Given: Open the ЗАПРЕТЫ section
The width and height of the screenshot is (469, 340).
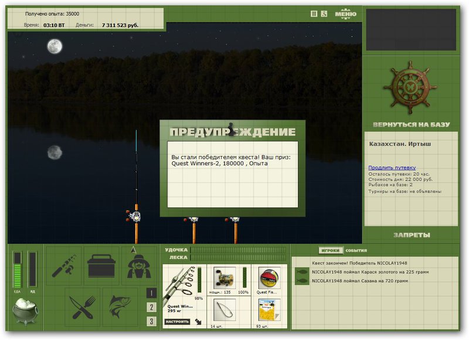Looking at the screenshot, I should (411, 235).
